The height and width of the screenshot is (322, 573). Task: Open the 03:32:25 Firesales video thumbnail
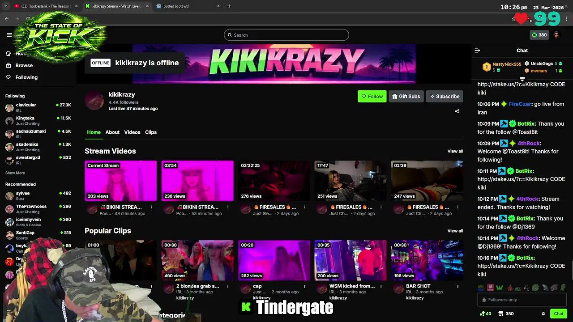(274, 181)
